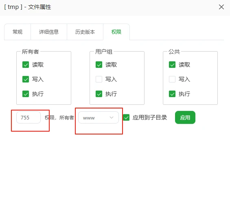Select the 权限 tab

(x=116, y=32)
